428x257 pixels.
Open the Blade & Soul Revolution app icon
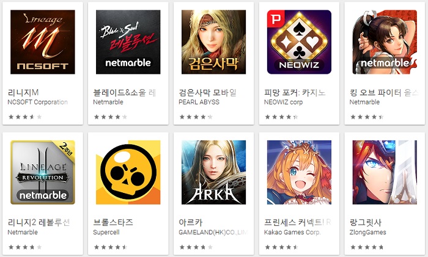tap(128, 42)
